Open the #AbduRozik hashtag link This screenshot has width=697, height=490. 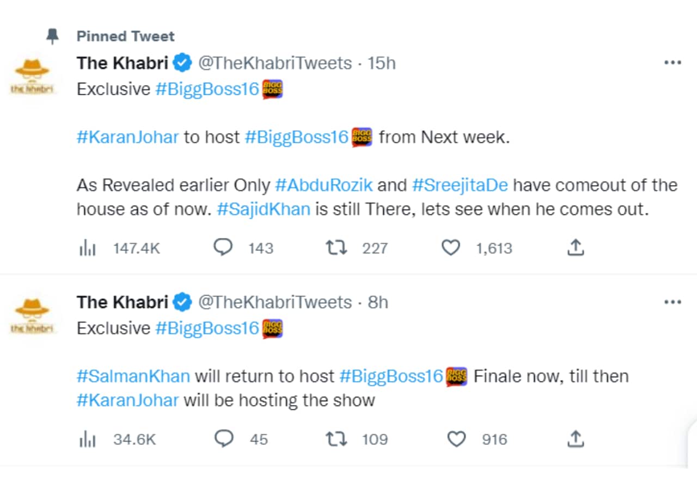pos(324,185)
